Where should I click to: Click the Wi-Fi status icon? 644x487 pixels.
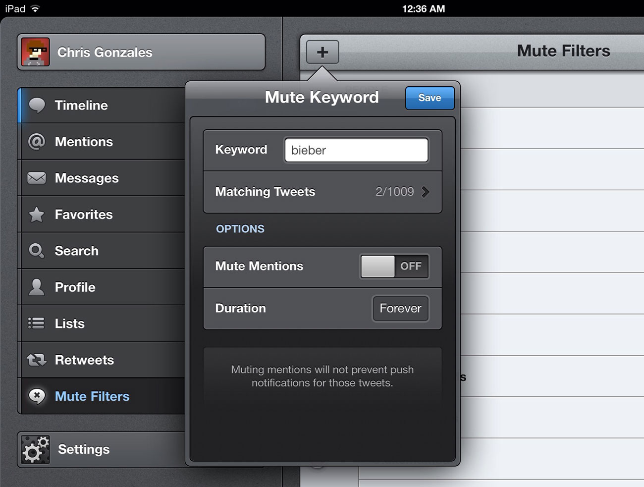(35, 9)
